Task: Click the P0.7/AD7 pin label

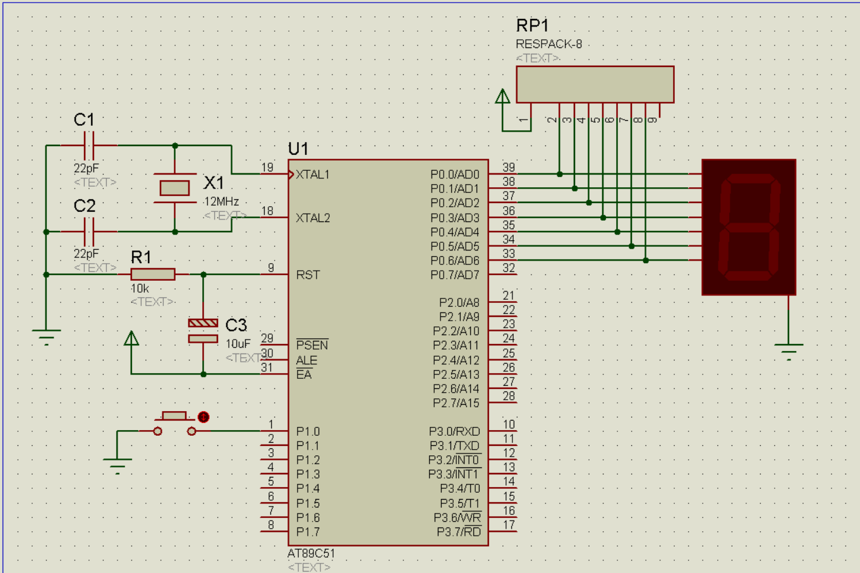Action: (455, 275)
